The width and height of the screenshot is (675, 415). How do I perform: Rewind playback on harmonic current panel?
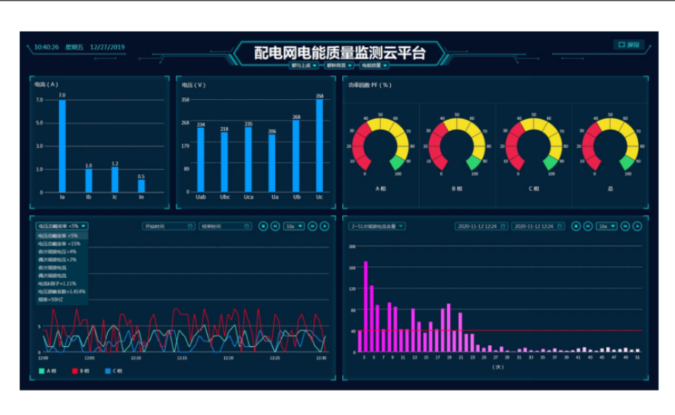[587, 225]
